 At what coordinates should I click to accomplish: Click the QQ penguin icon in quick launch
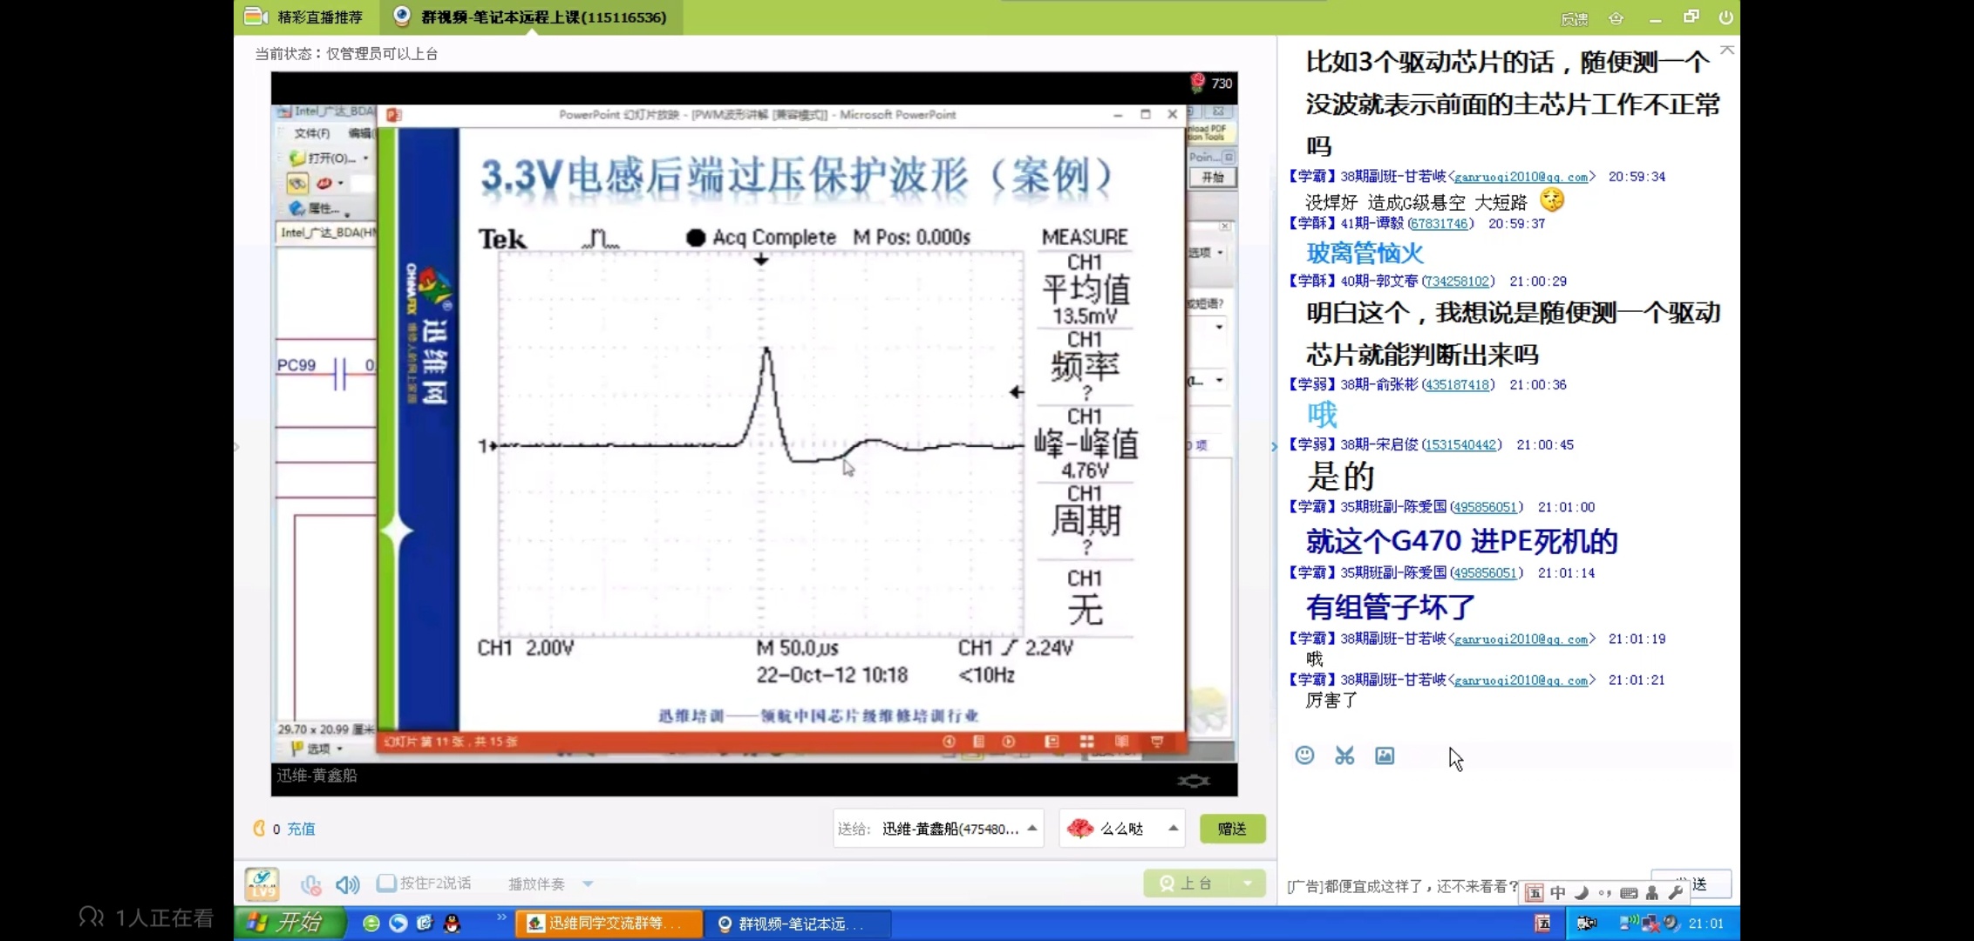pos(452,924)
